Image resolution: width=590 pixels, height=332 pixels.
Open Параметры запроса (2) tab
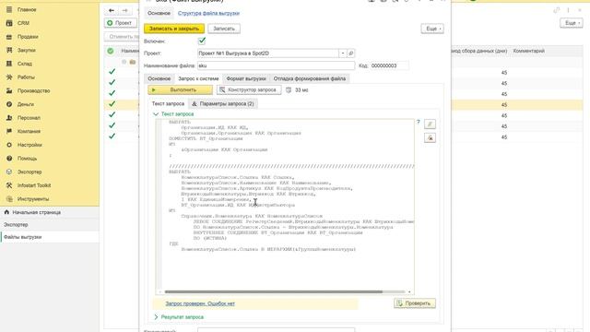pos(223,103)
